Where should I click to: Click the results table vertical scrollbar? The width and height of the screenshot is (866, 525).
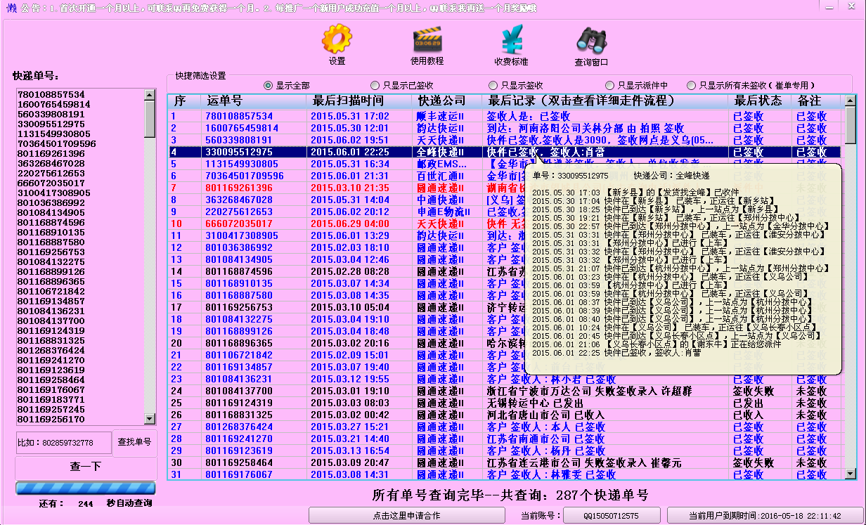point(851,287)
